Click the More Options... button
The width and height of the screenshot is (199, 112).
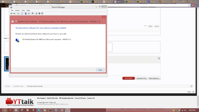tap(154, 78)
